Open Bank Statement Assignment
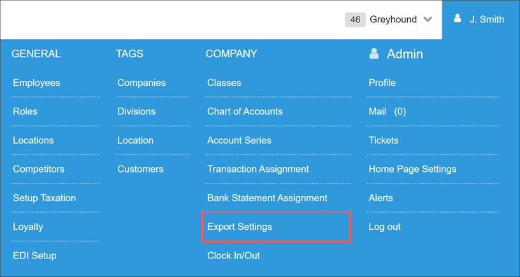This screenshot has width=520, height=277. click(267, 198)
